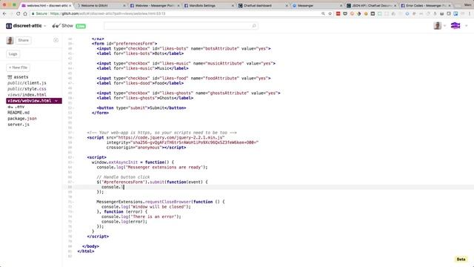Viewport: 474px width, 267px height.
Task: Click the sidebar collaborator avatar
Action: tap(10, 40)
